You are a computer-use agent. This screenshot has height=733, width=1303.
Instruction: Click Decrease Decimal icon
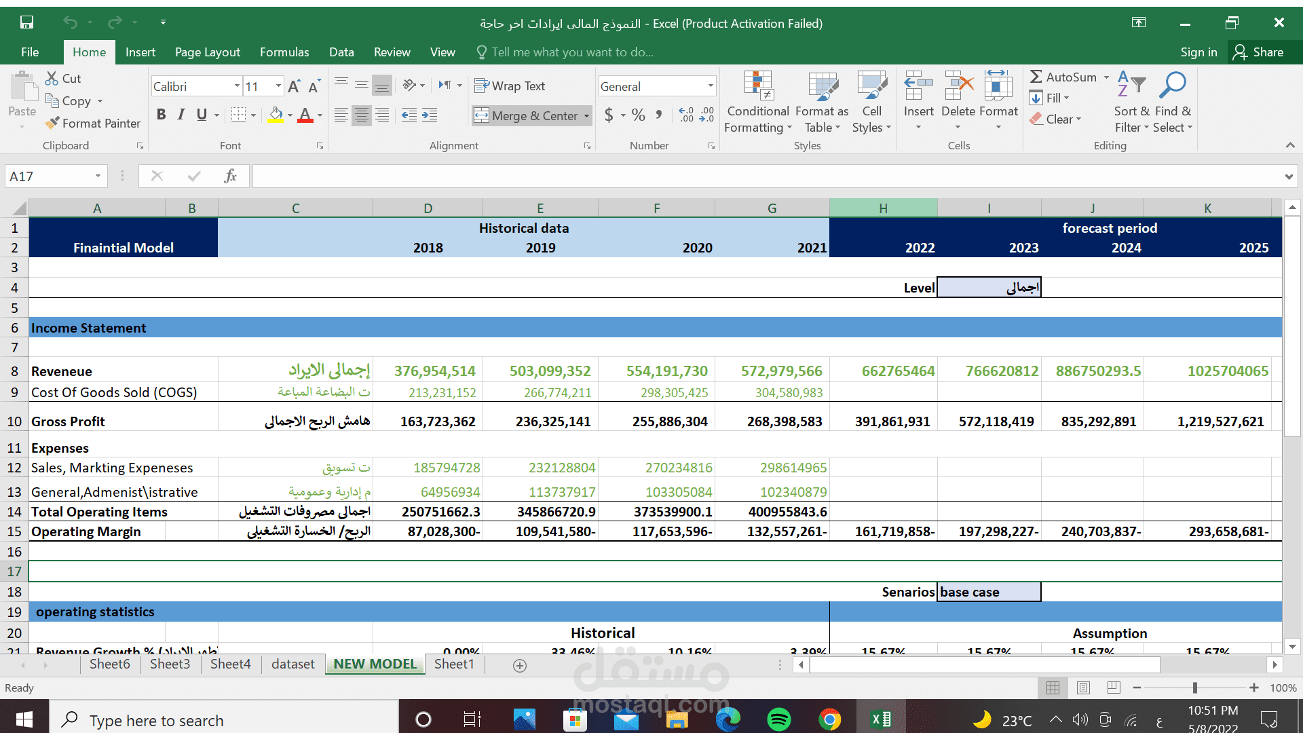click(707, 115)
